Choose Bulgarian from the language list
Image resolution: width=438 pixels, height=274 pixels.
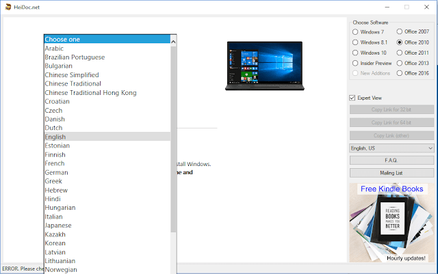(107, 66)
